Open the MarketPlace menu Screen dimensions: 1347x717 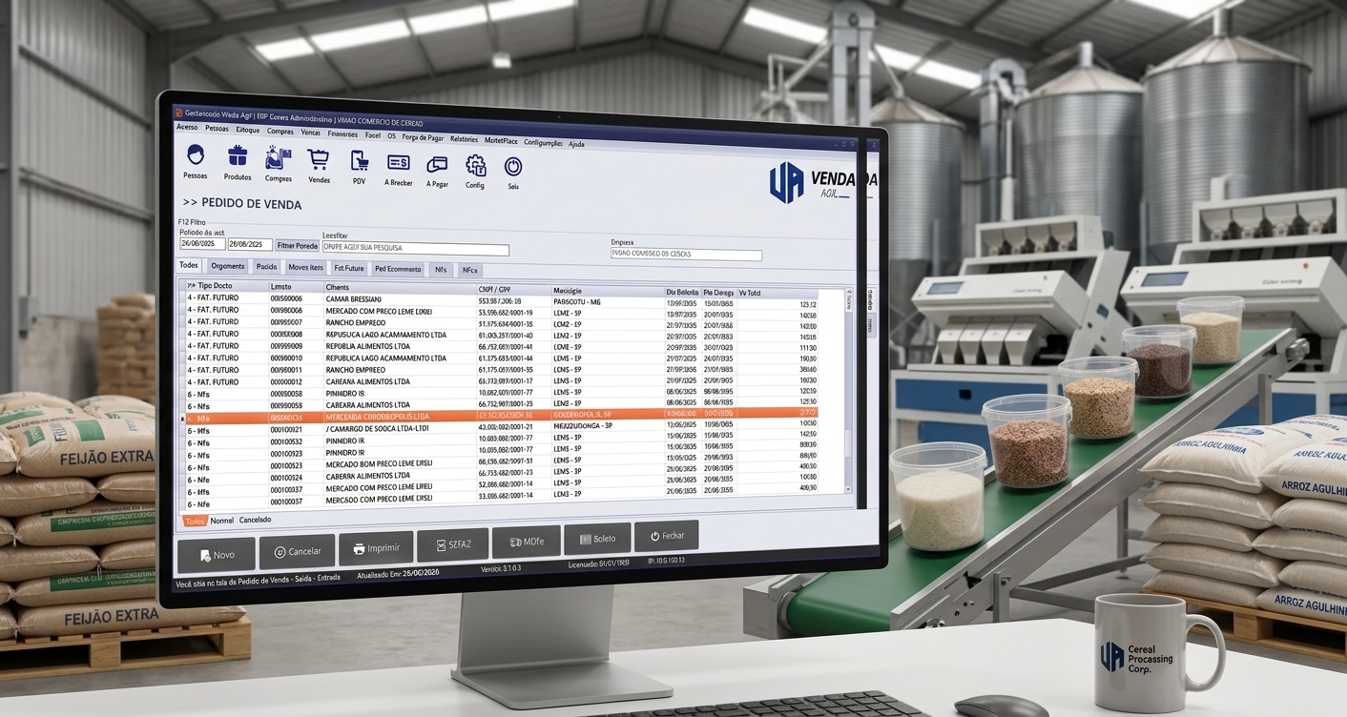coord(501,140)
